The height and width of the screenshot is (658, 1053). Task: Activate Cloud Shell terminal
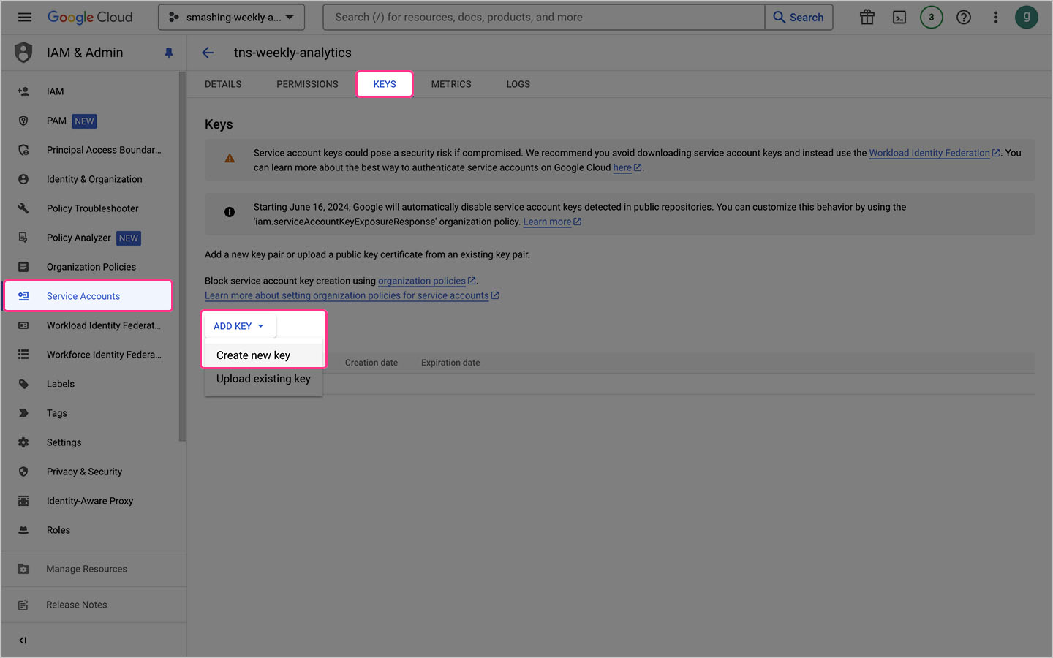click(899, 17)
